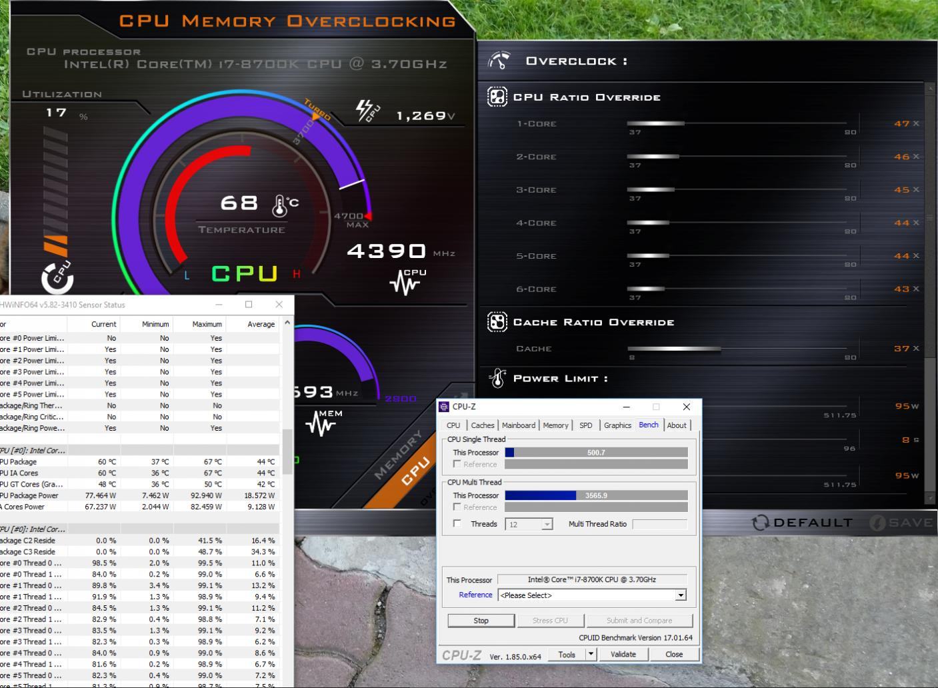938x688 pixels.
Task: Click the MEM frequency waveform icon
Action: [x=324, y=423]
